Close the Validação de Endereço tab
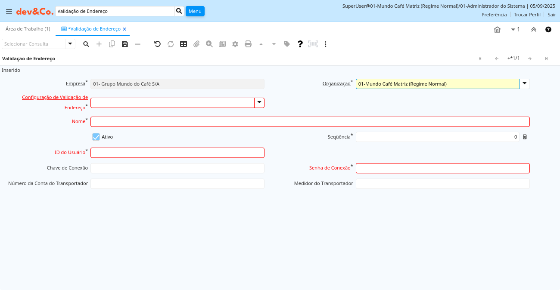 (x=124, y=29)
